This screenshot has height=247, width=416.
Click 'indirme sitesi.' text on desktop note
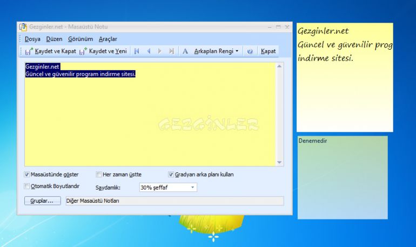(325, 58)
